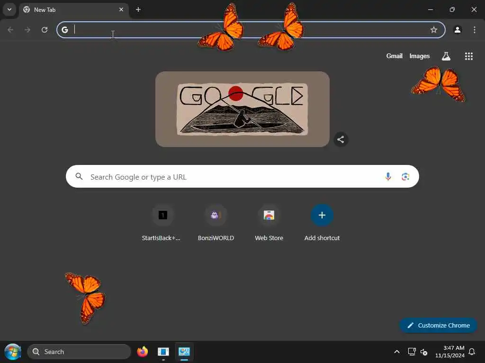
Task: Open the Gmail link
Action: tap(394, 56)
